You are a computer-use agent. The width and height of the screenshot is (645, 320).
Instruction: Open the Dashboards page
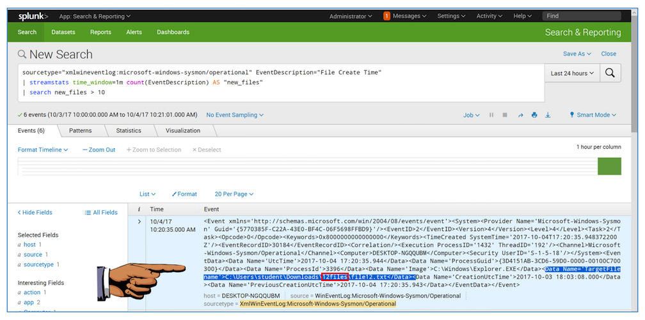(173, 32)
